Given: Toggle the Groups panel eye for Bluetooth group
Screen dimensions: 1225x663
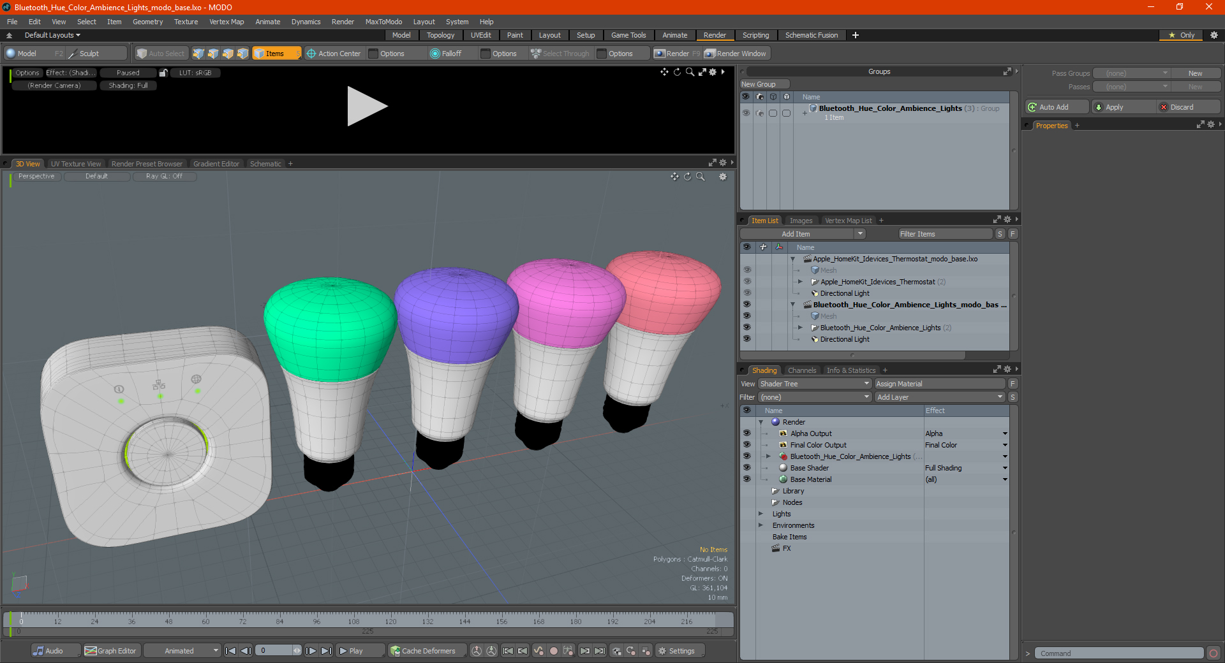Looking at the screenshot, I should pyautogui.click(x=746, y=113).
